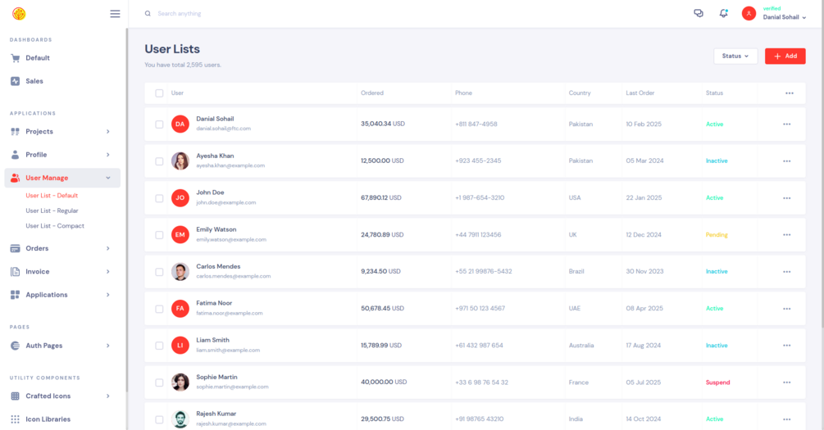Click the hamburger menu icon in sidebar header
This screenshot has width=824, height=430.
pyautogui.click(x=115, y=14)
